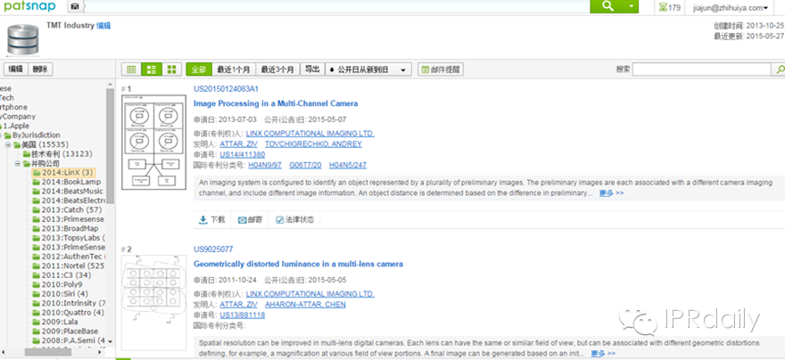The width and height of the screenshot is (785, 360).
Task: Click inventor link TOVCHIGRECHKO, ANDREY
Action: [x=313, y=144]
